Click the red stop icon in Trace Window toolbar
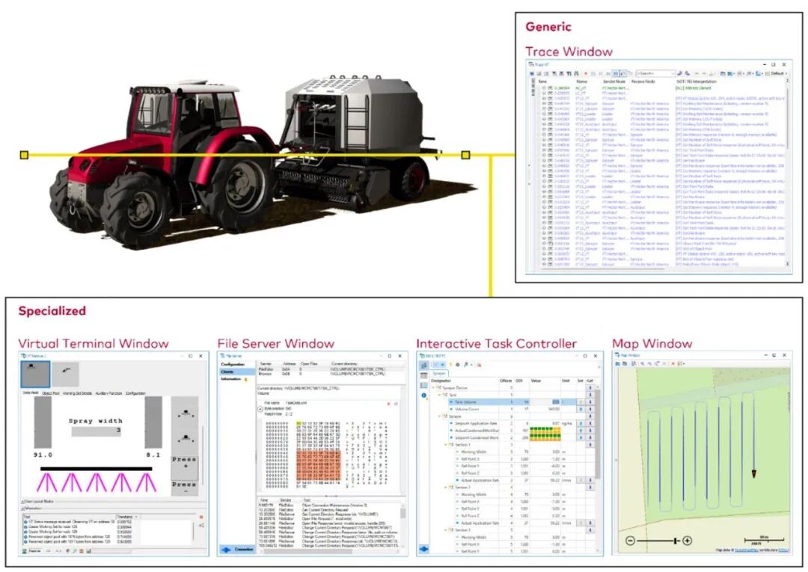Image resolution: width=808 pixels, height=572 pixels. (x=585, y=73)
